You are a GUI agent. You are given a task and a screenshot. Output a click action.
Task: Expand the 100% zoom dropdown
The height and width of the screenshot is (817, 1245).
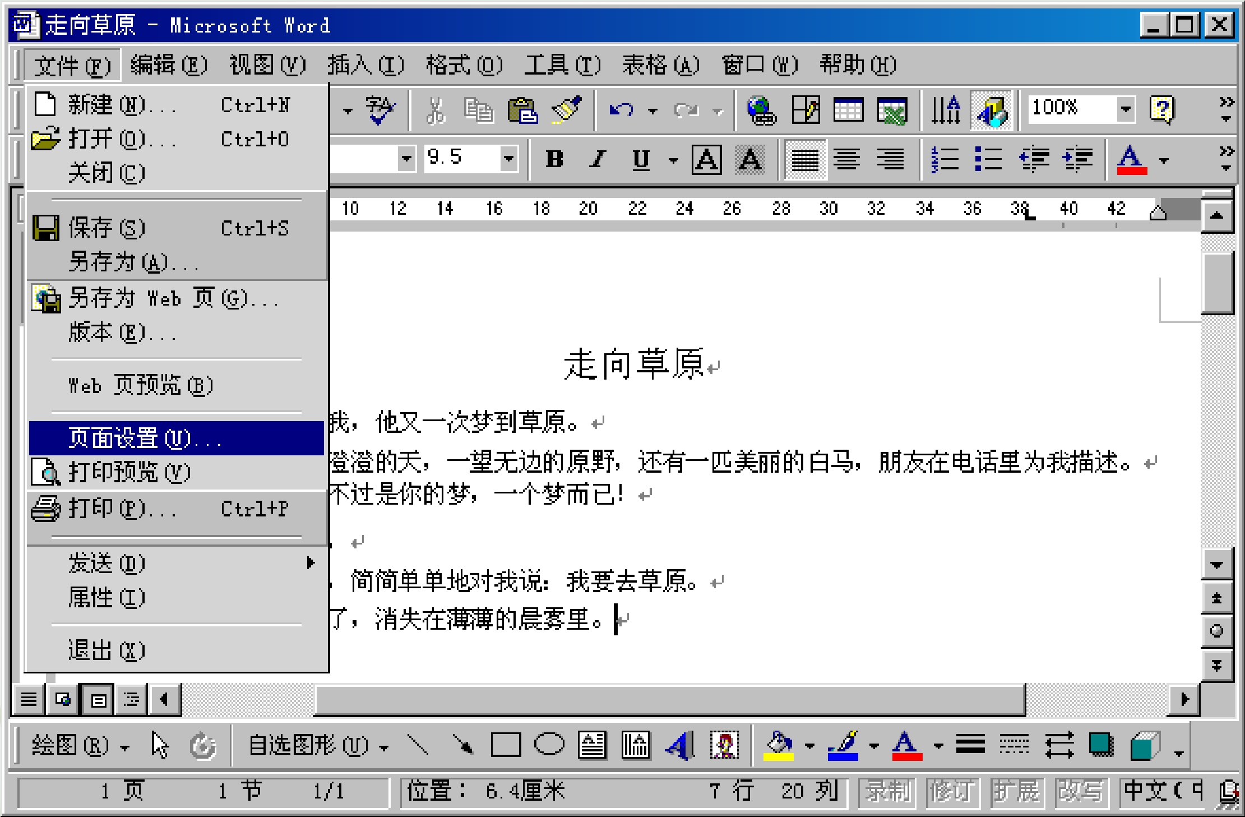point(1125,108)
